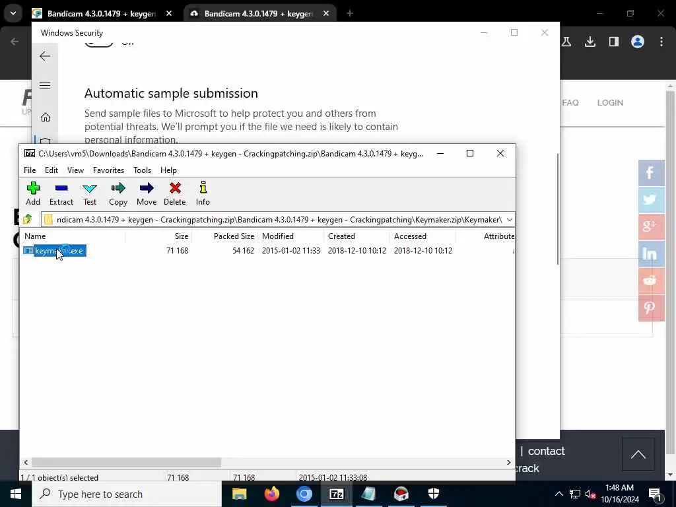Screen dimensions: 676x507
Task: Click the taskbar search box
Action: [127, 494]
